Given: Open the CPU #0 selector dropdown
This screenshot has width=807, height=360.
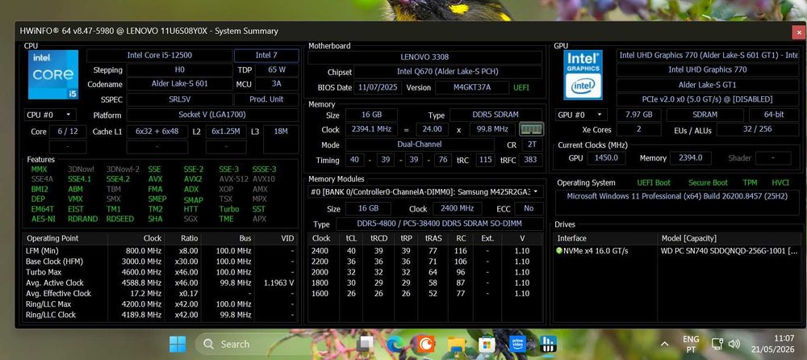Looking at the screenshot, I should click(x=50, y=115).
